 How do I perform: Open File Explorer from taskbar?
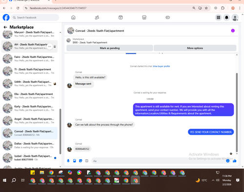[x=42, y=172]
